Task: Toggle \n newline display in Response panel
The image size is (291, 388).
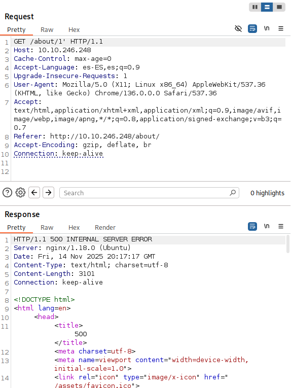Action: pos(267,226)
